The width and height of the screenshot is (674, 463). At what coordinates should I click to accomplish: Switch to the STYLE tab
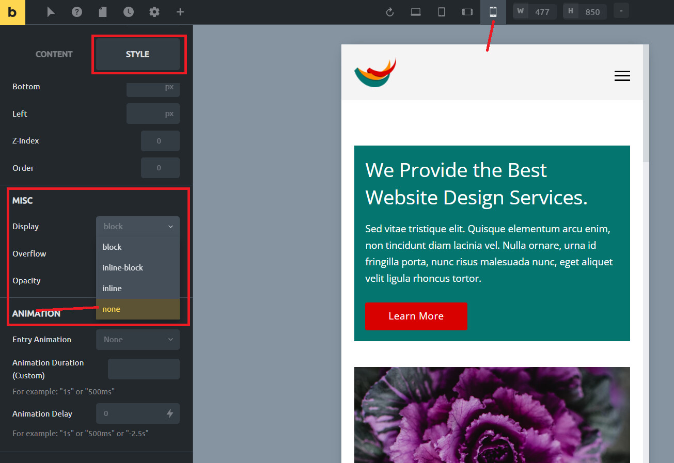pos(137,54)
